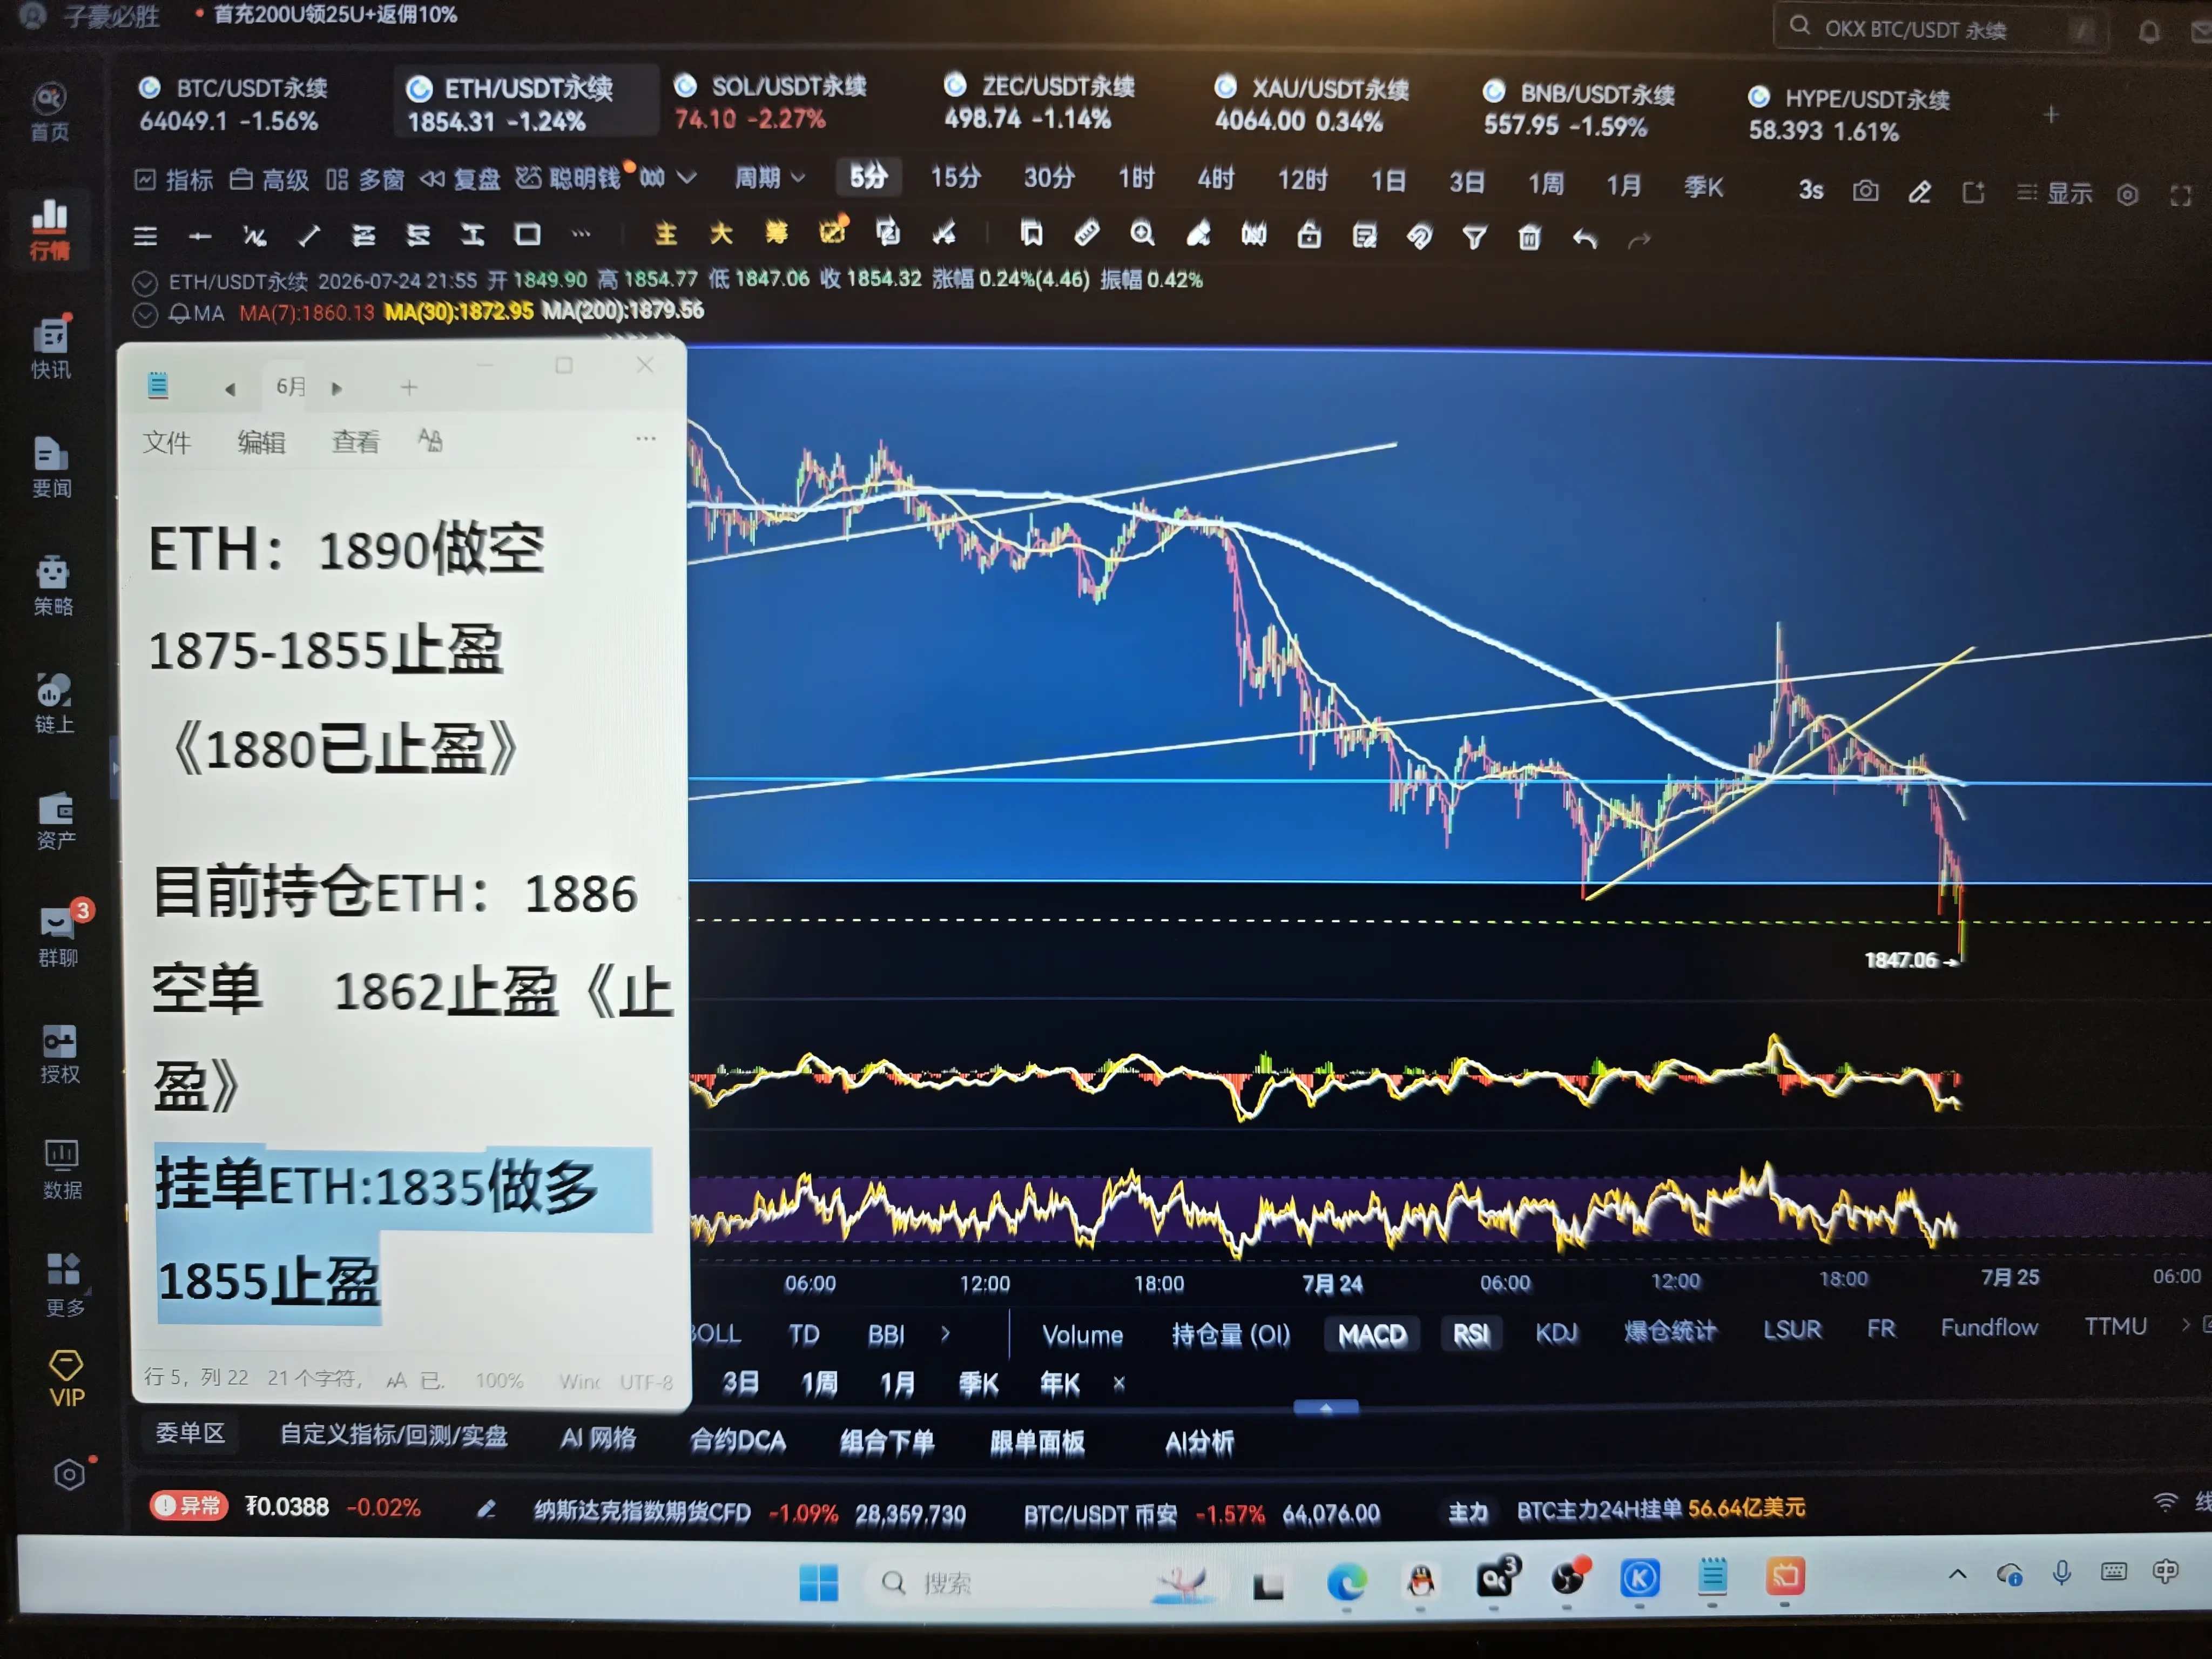
Task: Open Notepad 文件 menu
Action: pos(166,442)
